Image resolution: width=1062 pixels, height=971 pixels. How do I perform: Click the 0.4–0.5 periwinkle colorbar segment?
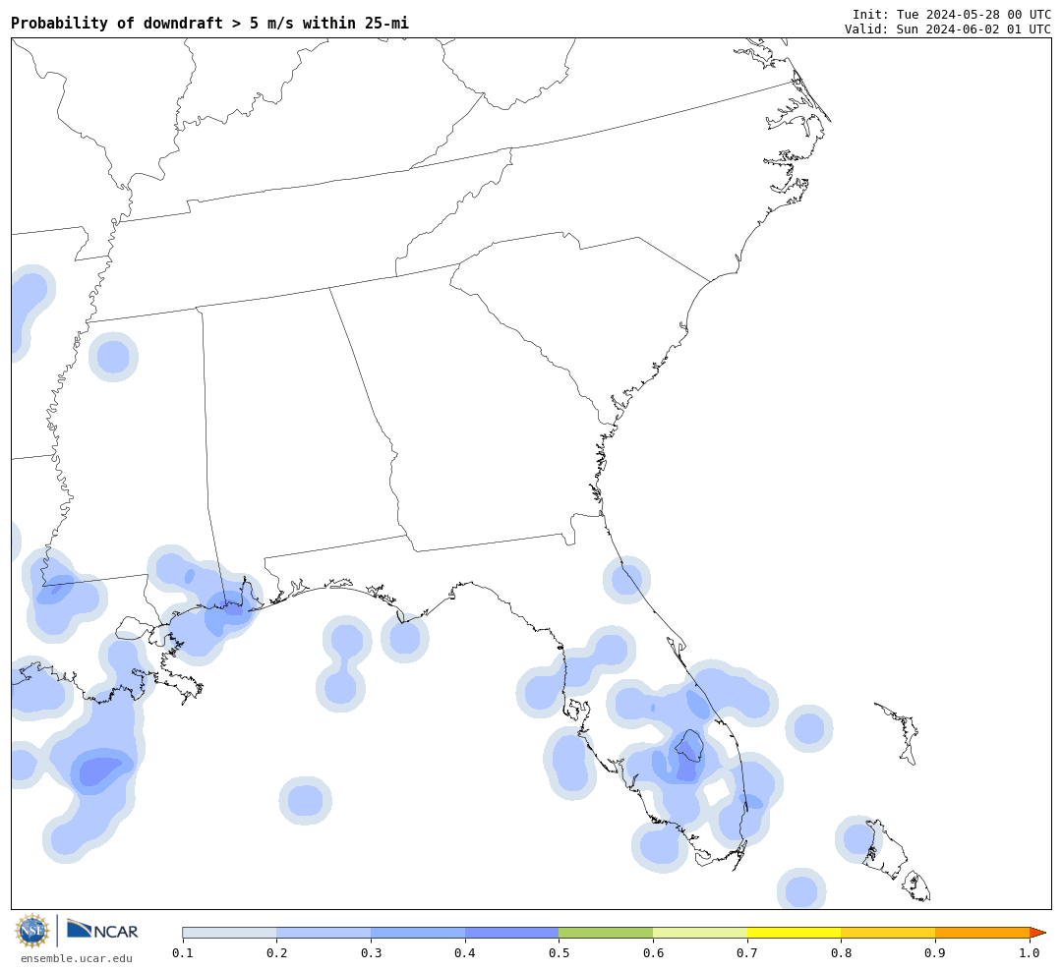[512, 933]
